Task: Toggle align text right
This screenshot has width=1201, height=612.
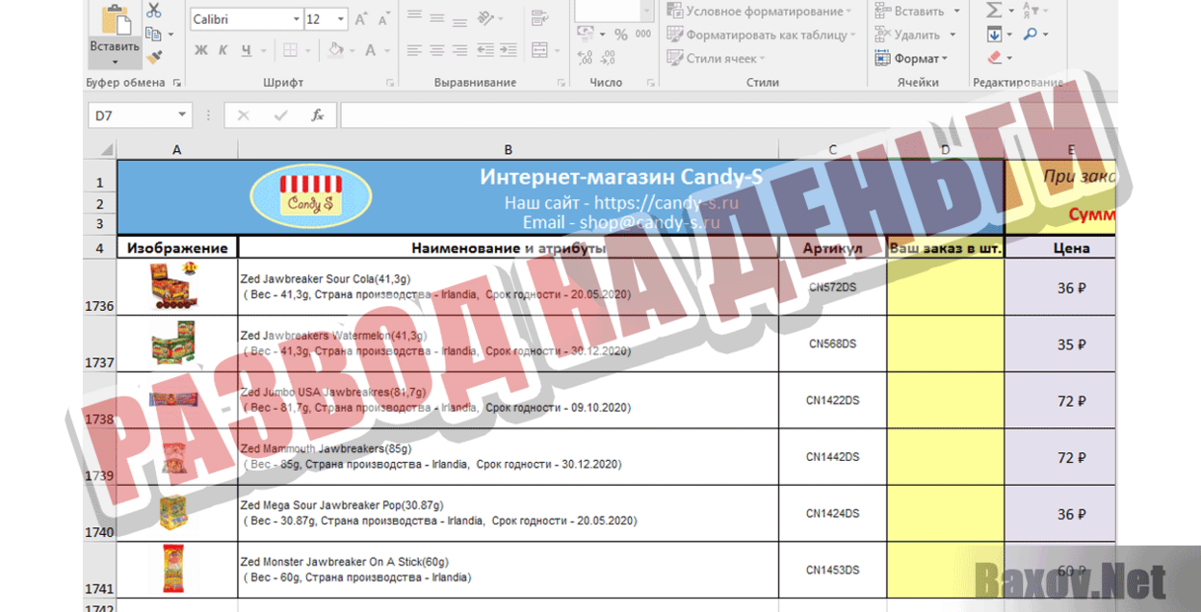Action: (x=460, y=50)
